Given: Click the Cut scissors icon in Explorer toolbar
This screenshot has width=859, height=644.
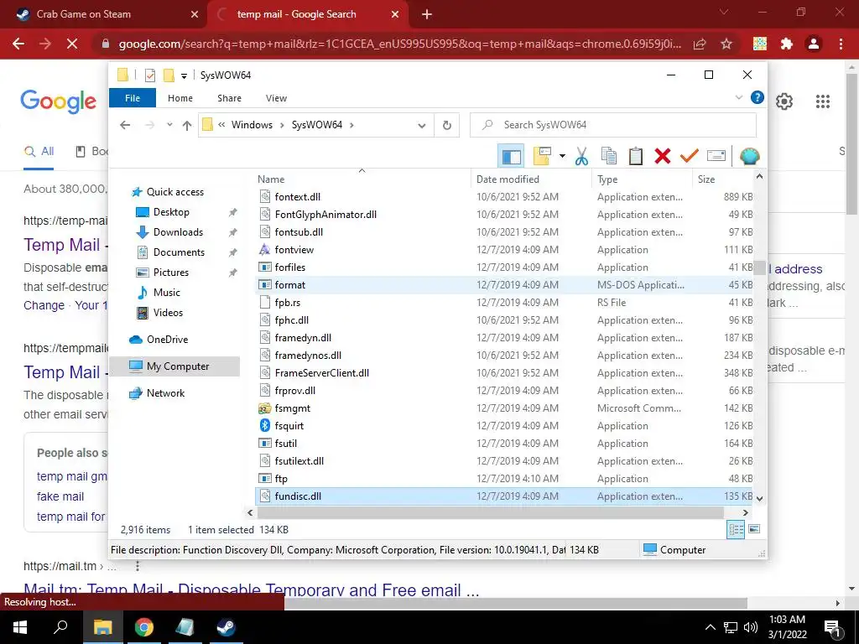Looking at the screenshot, I should [581, 156].
